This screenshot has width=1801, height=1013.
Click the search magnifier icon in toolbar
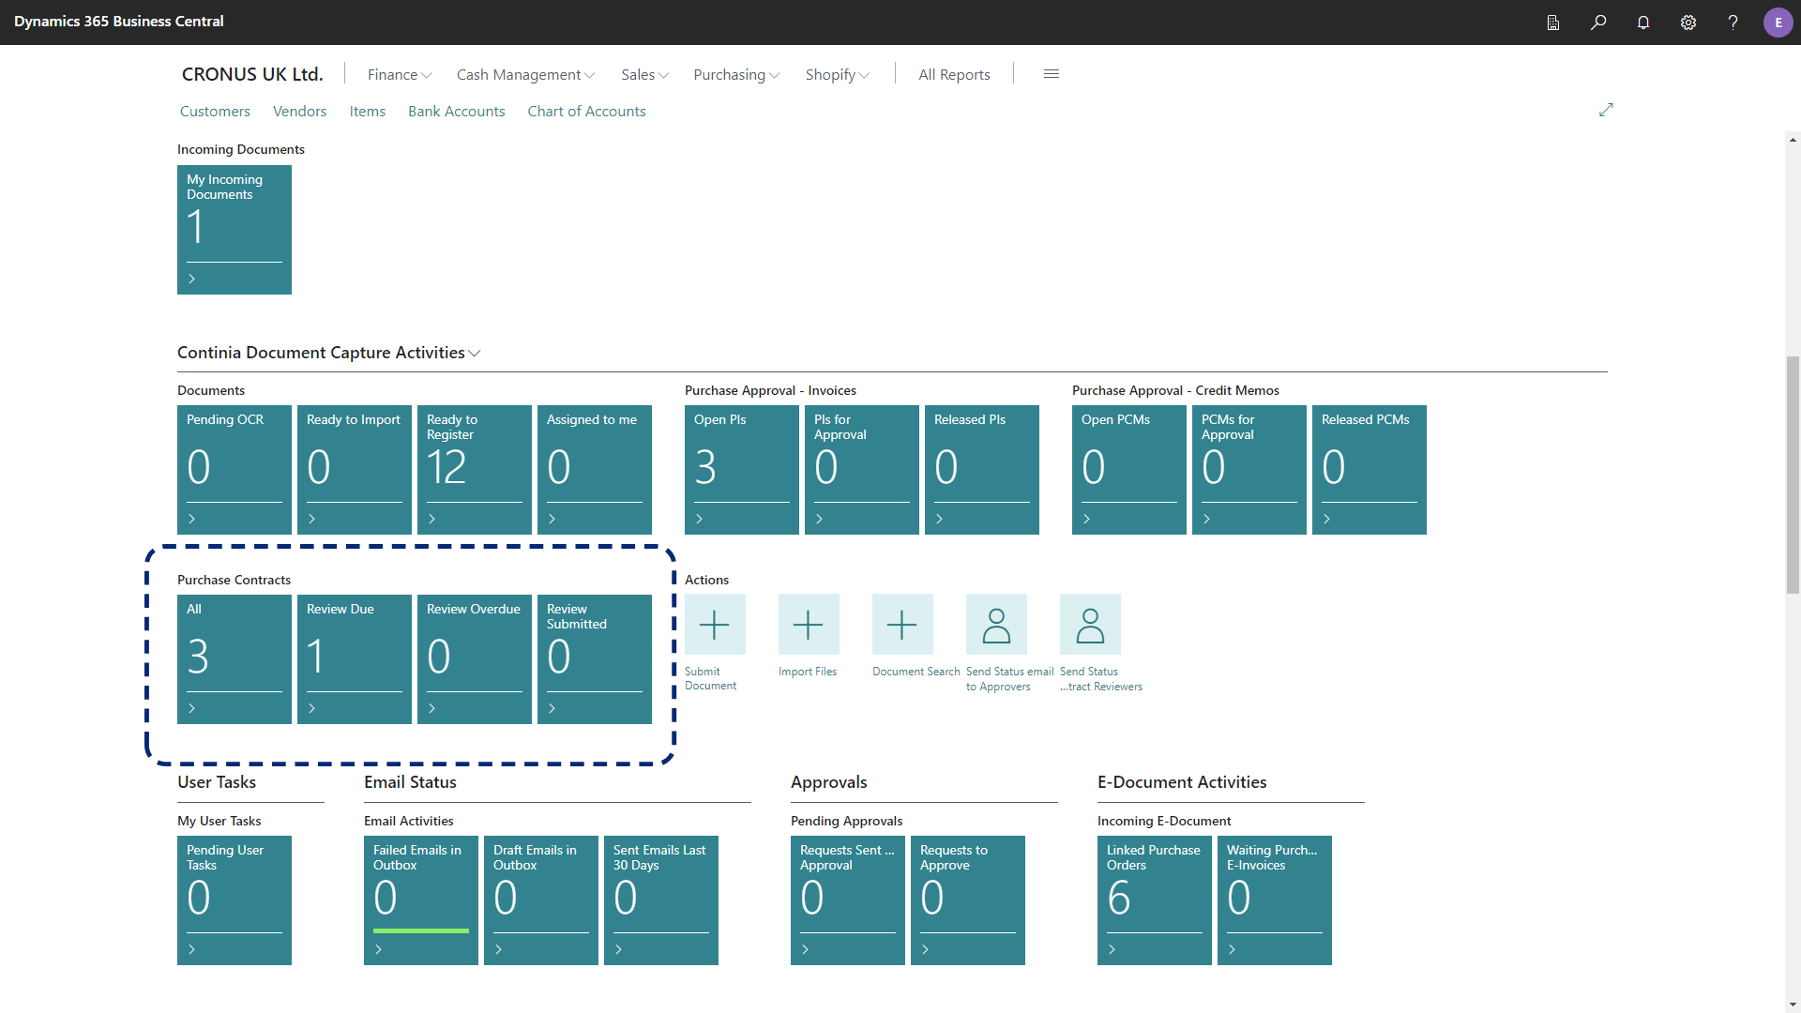1599,21
